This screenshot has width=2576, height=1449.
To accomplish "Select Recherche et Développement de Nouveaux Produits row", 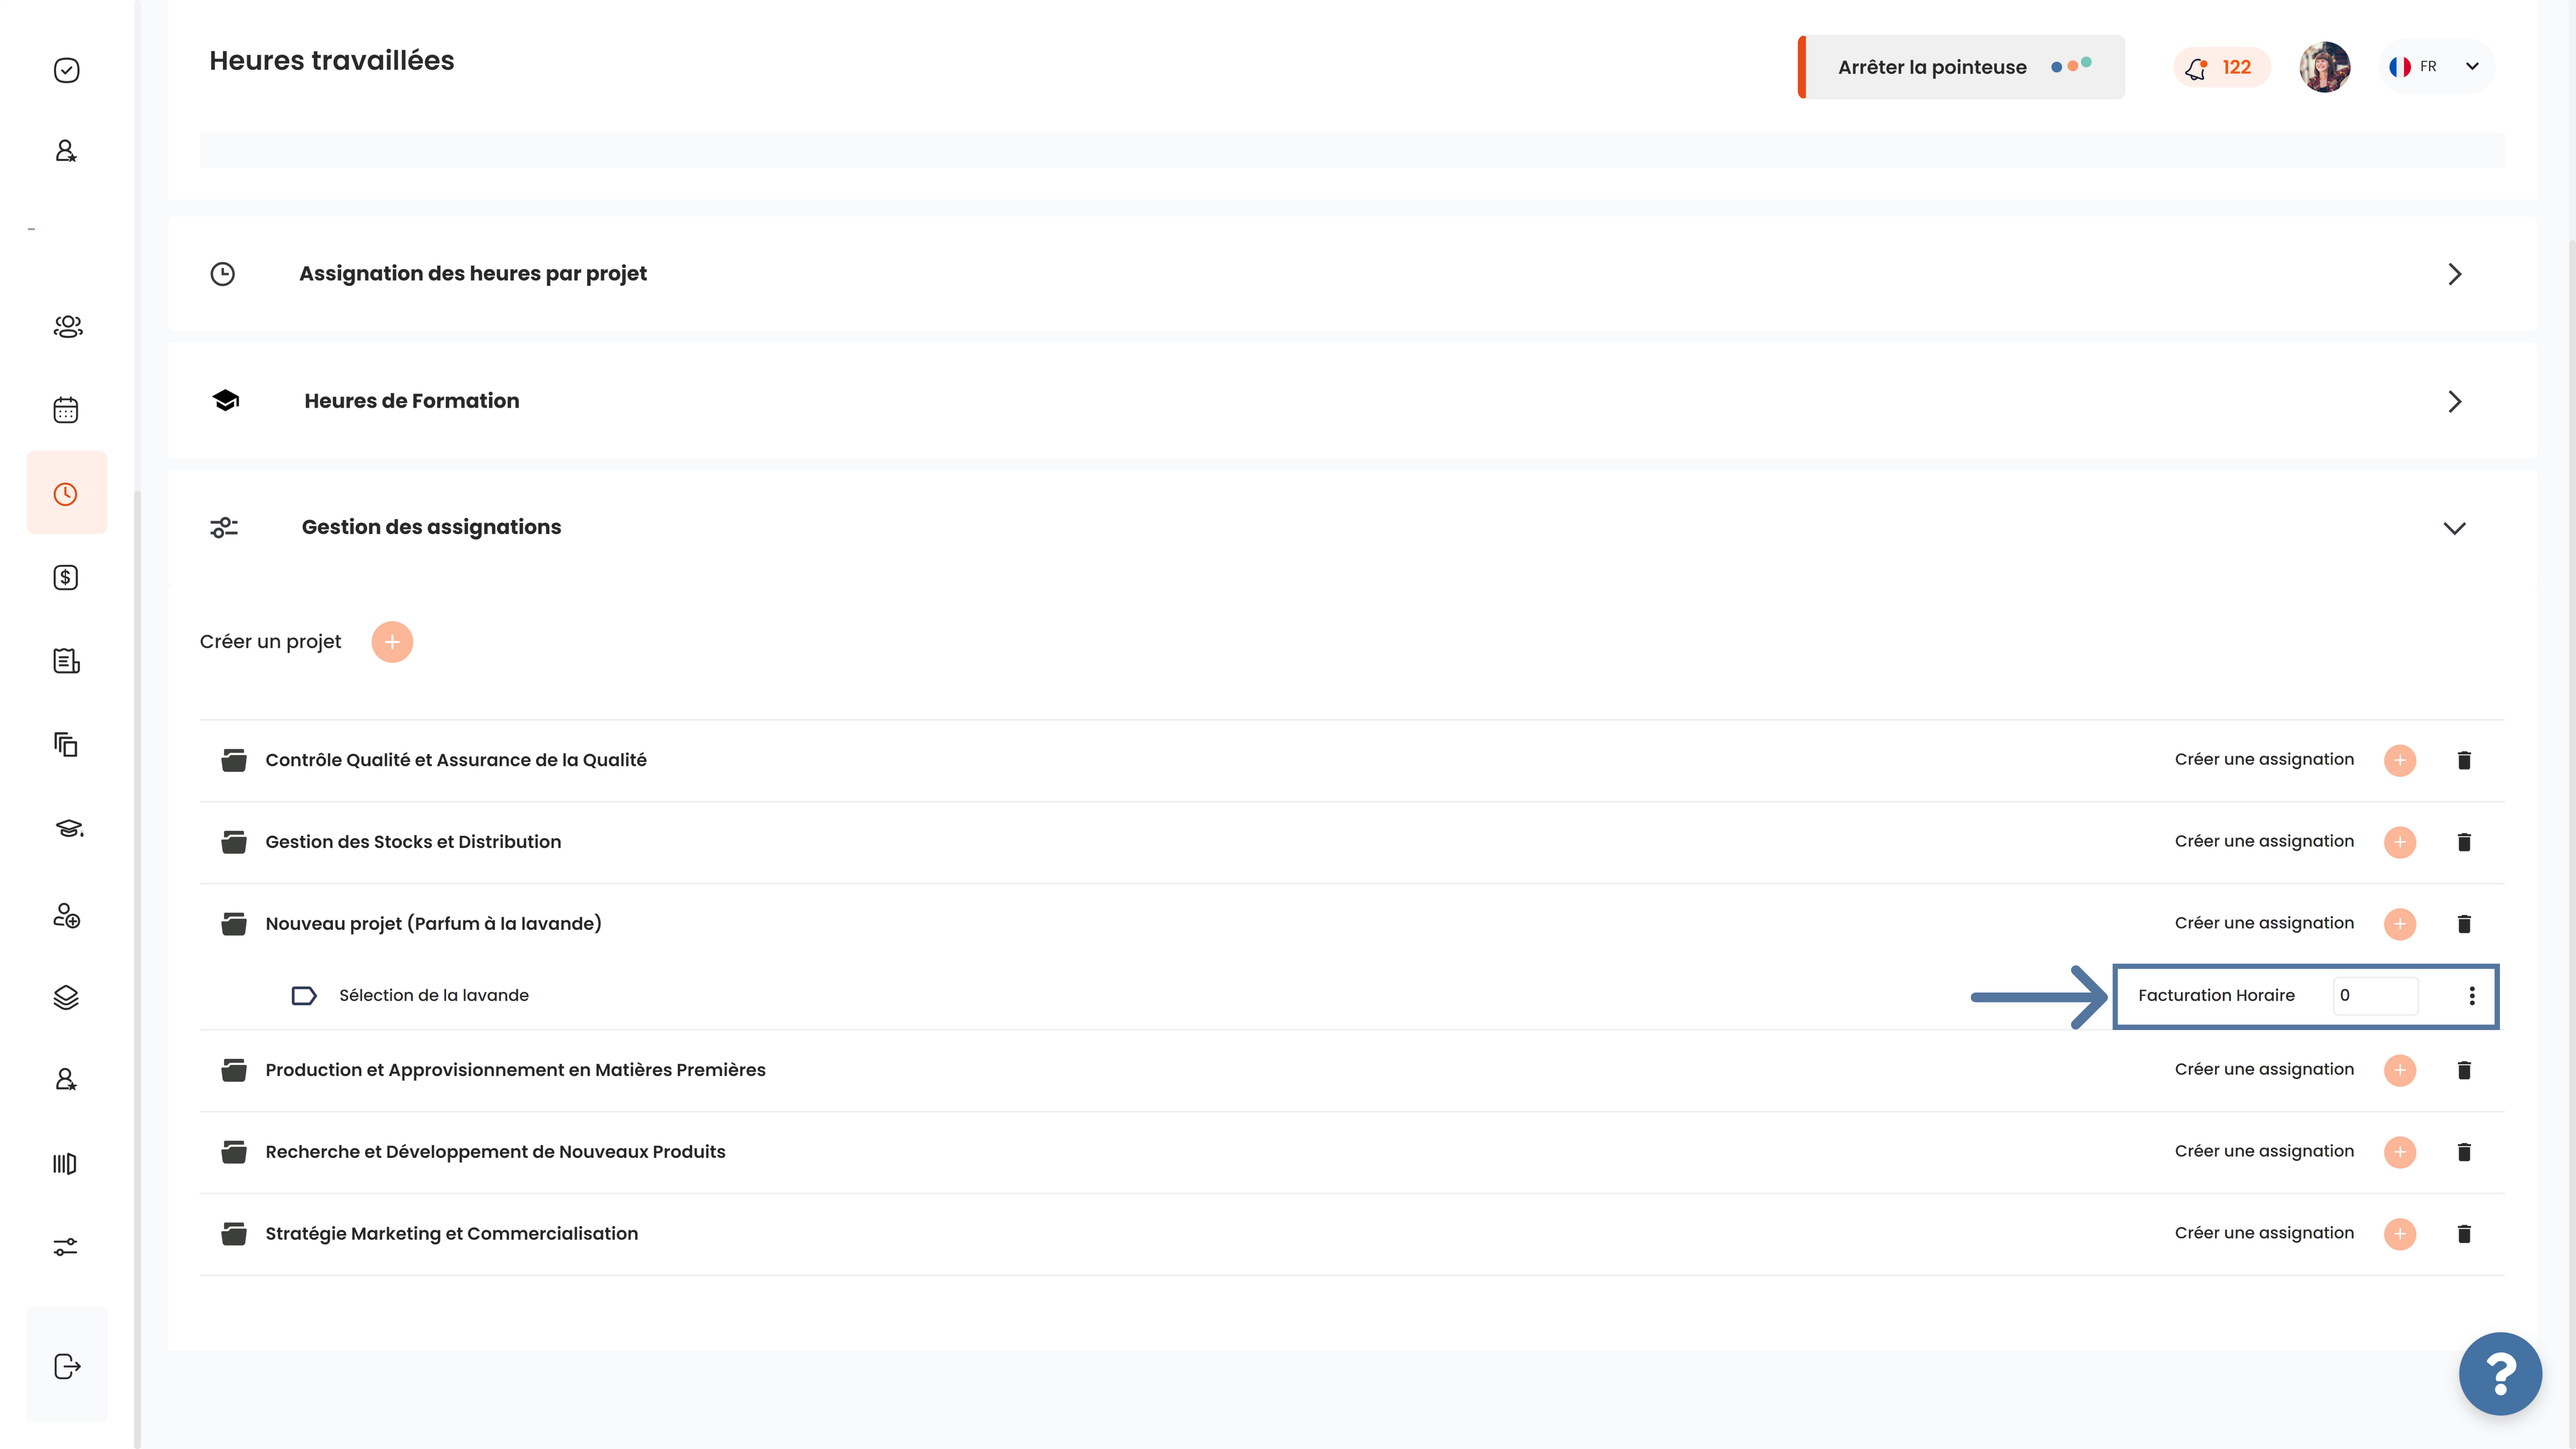I will (1352, 1152).
